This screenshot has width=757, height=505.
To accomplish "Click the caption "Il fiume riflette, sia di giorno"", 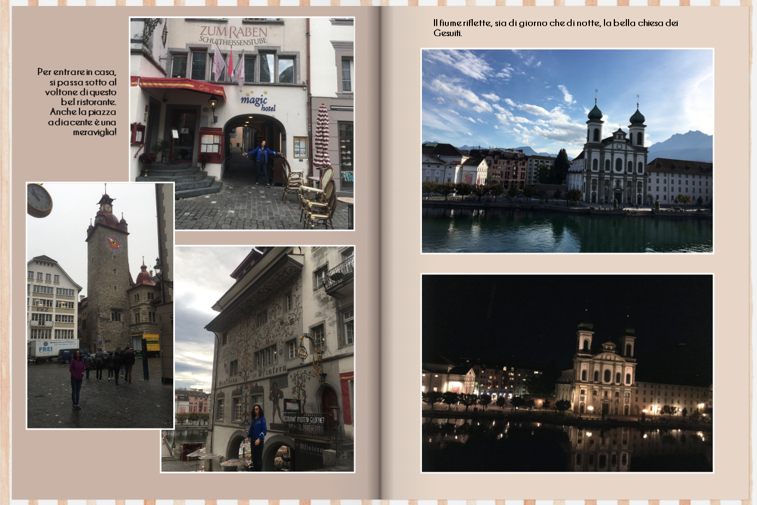I will pyautogui.click(x=556, y=28).
